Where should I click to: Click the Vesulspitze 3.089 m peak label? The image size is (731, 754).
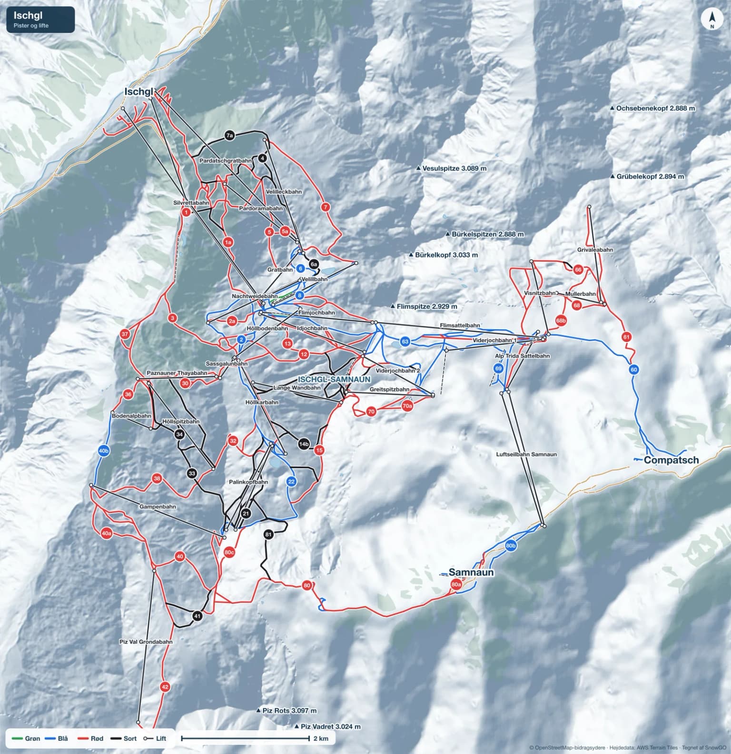451,169
